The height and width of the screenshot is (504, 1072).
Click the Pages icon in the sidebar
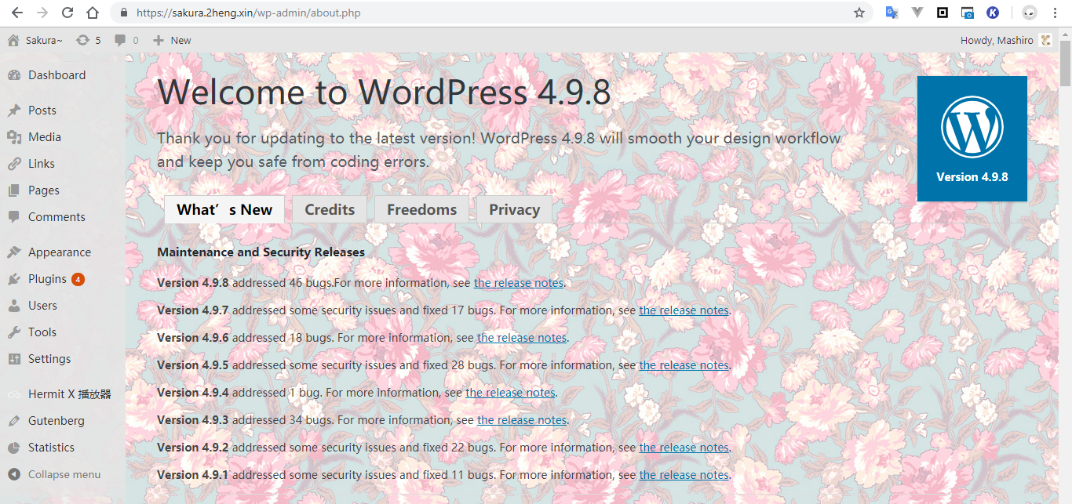pos(14,190)
